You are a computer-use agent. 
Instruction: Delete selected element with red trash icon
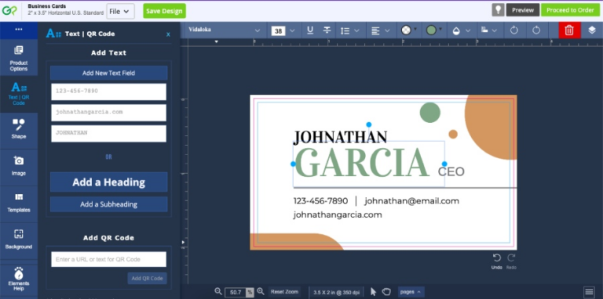(x=569, y=31)
